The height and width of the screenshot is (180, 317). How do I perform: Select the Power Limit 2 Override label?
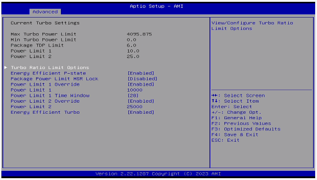pos(45,101)
